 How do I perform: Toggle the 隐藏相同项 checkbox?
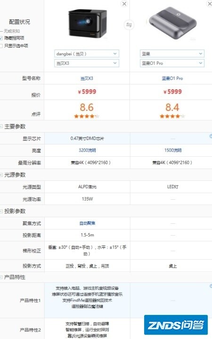1,38
